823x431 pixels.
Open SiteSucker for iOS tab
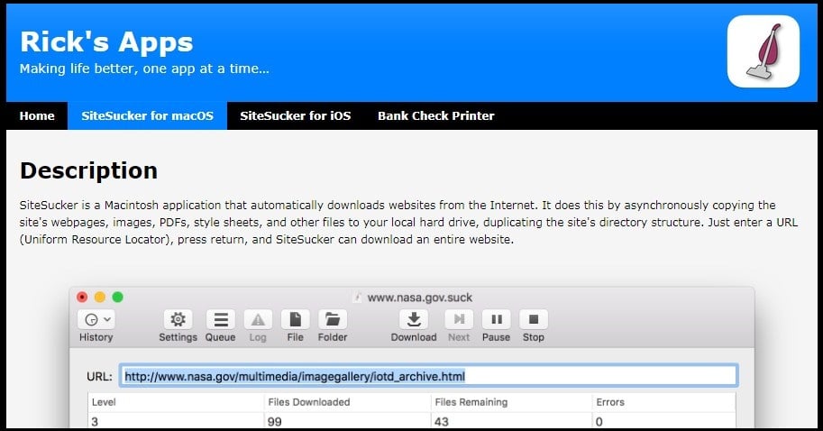coord(296,115)
